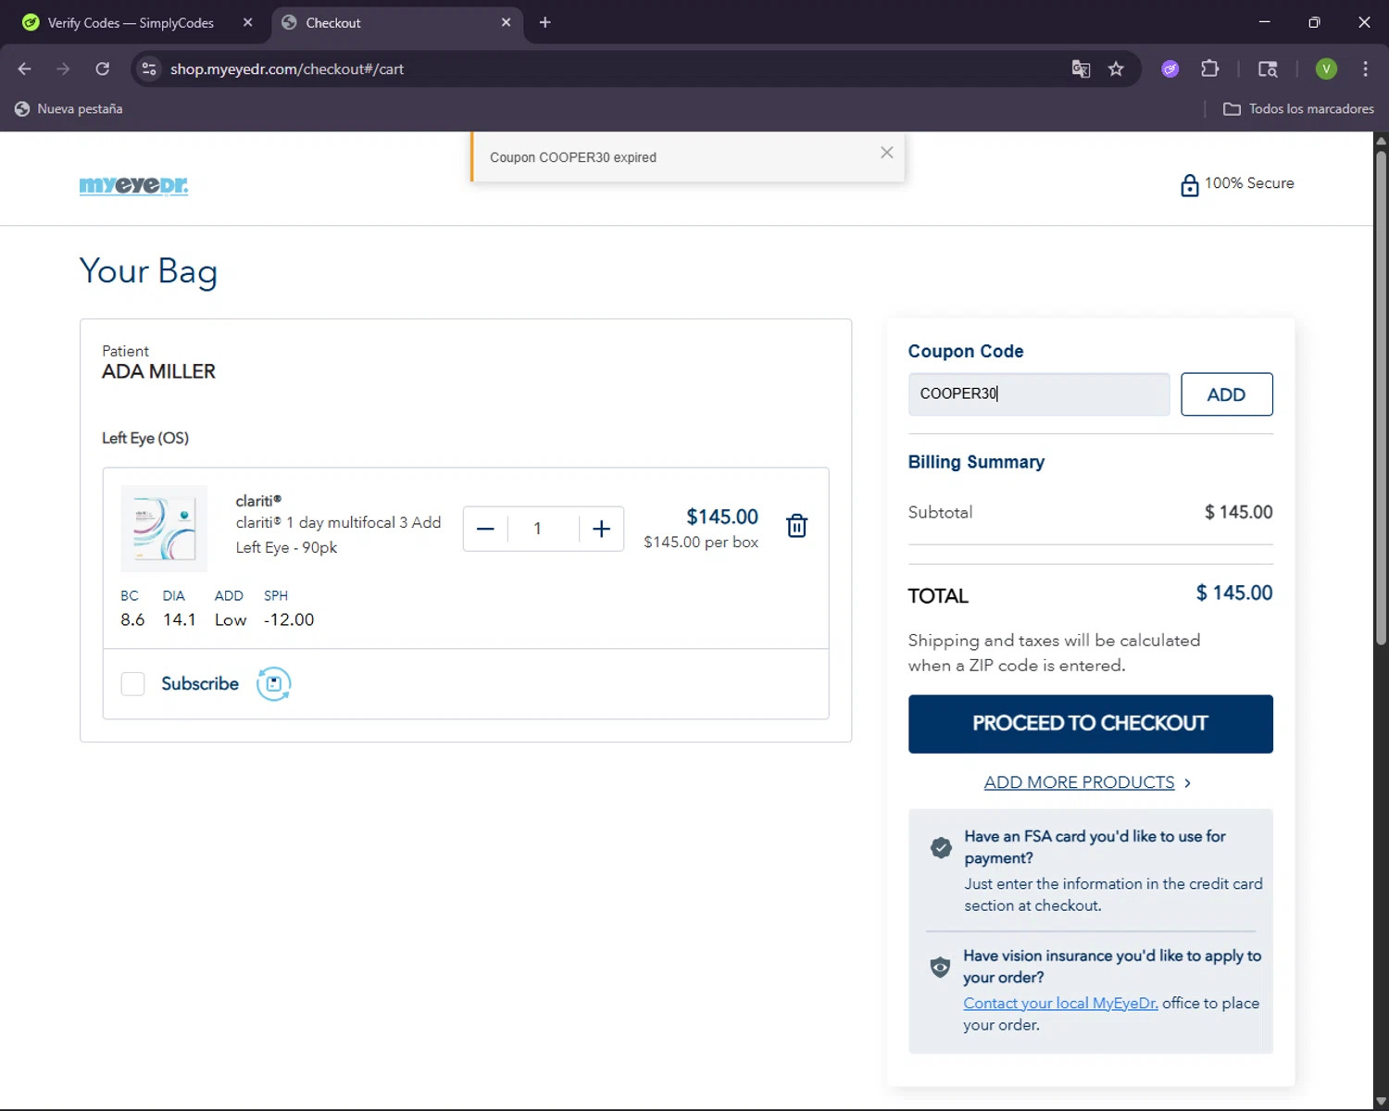This screenshot has height=1111, width=1389.
Task: Close the Verify Codes — SimplyCodes tab
Action: click(247, 22)
